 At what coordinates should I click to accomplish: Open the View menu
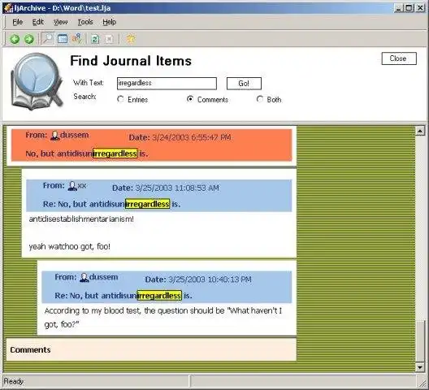click(60, 22)
